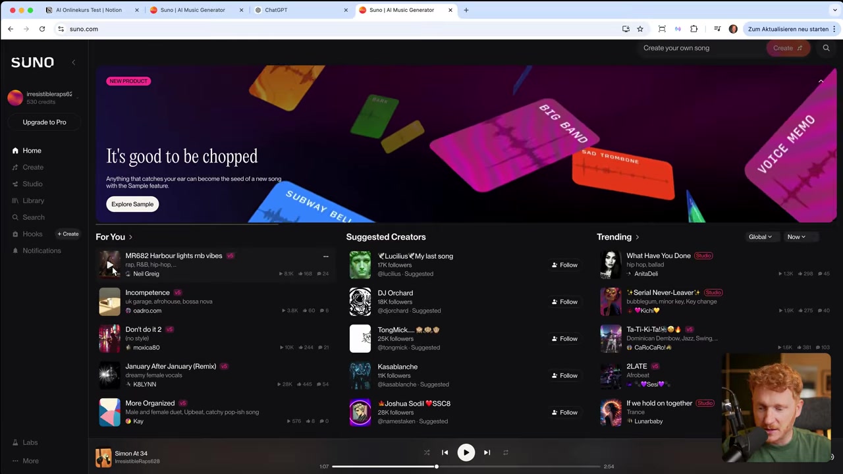
Task: Open options menu for MR682 Harbour lights
Action: (x=325, y=256)
